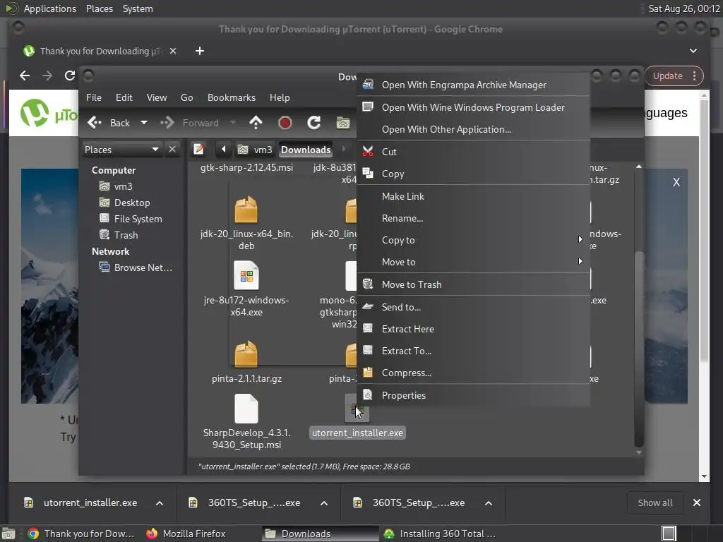Click the Up folder arrow icon

click(256, 123)
